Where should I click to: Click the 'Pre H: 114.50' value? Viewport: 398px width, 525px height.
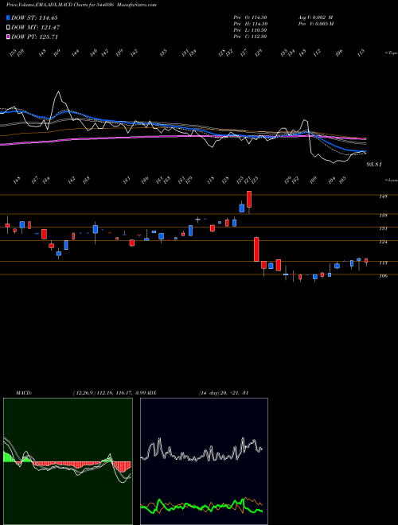tap(250, 24)
